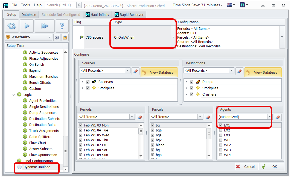
Task: Switch to the Database tab
Action: (29, 15)
